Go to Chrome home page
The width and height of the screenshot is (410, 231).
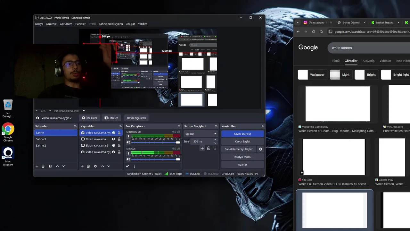tap(321, 32)
